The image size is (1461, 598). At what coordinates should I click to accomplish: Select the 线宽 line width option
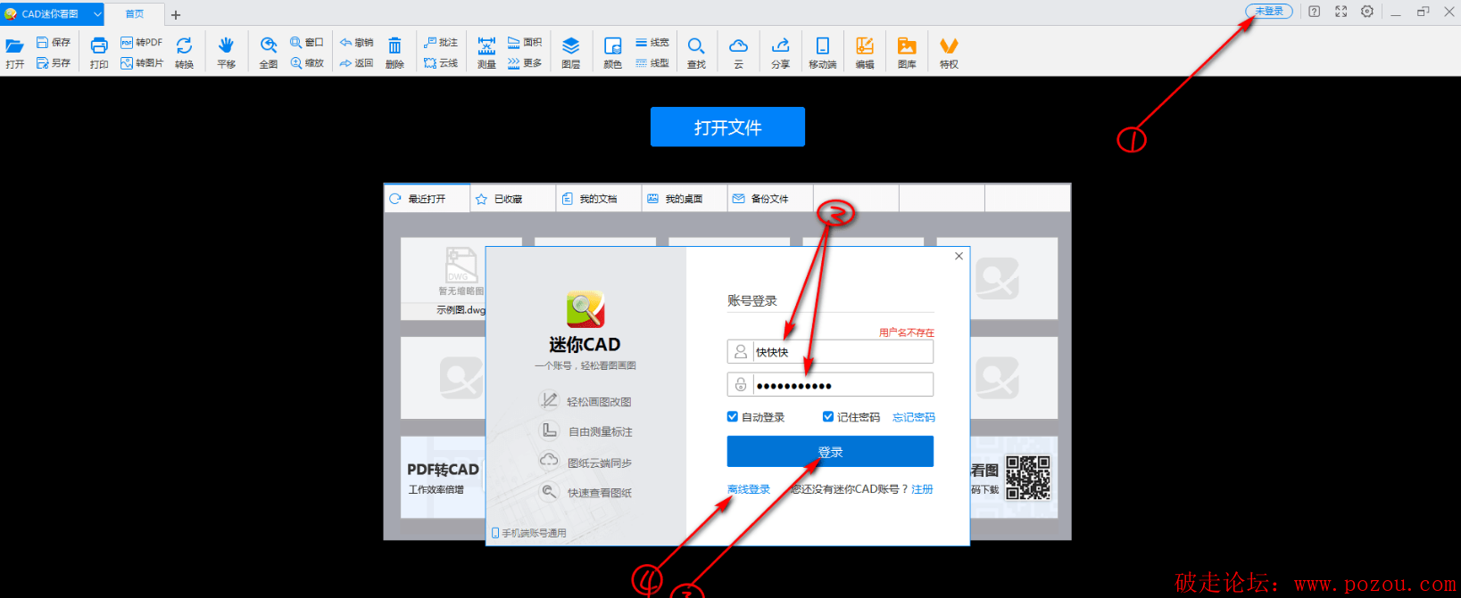[x=652, y=42]
